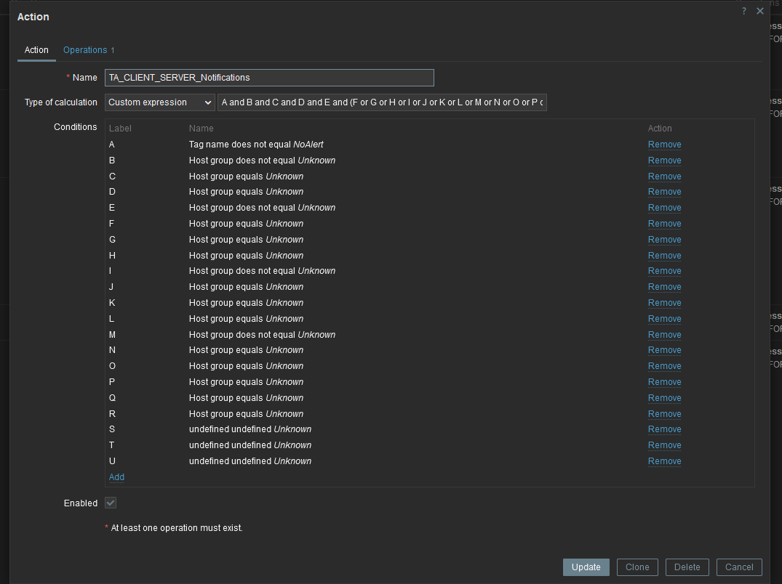Screen dimensions: 782x584
Task: Toggle the Enabled checkbox
Action: pyautogui.click(x=111, y=503)
